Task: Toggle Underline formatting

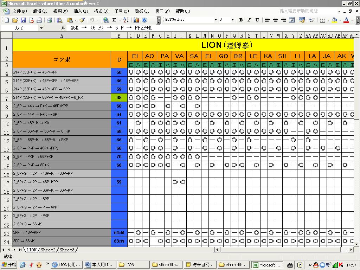Action: pos(257,20)
